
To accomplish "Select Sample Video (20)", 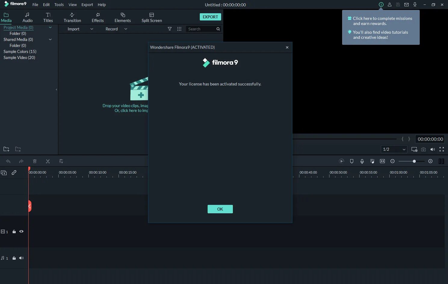I will (x=19, y=57).
